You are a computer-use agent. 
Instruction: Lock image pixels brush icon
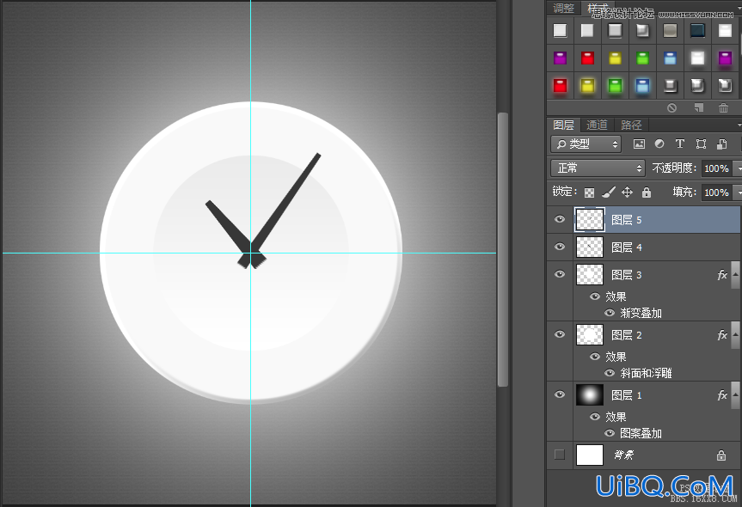(609, 192)
